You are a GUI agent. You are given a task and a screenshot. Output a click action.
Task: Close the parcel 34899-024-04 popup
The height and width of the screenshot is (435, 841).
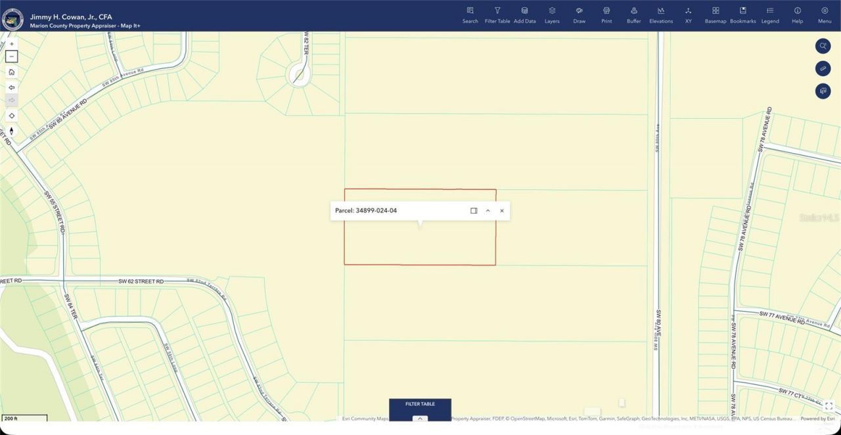coord(502,211)
